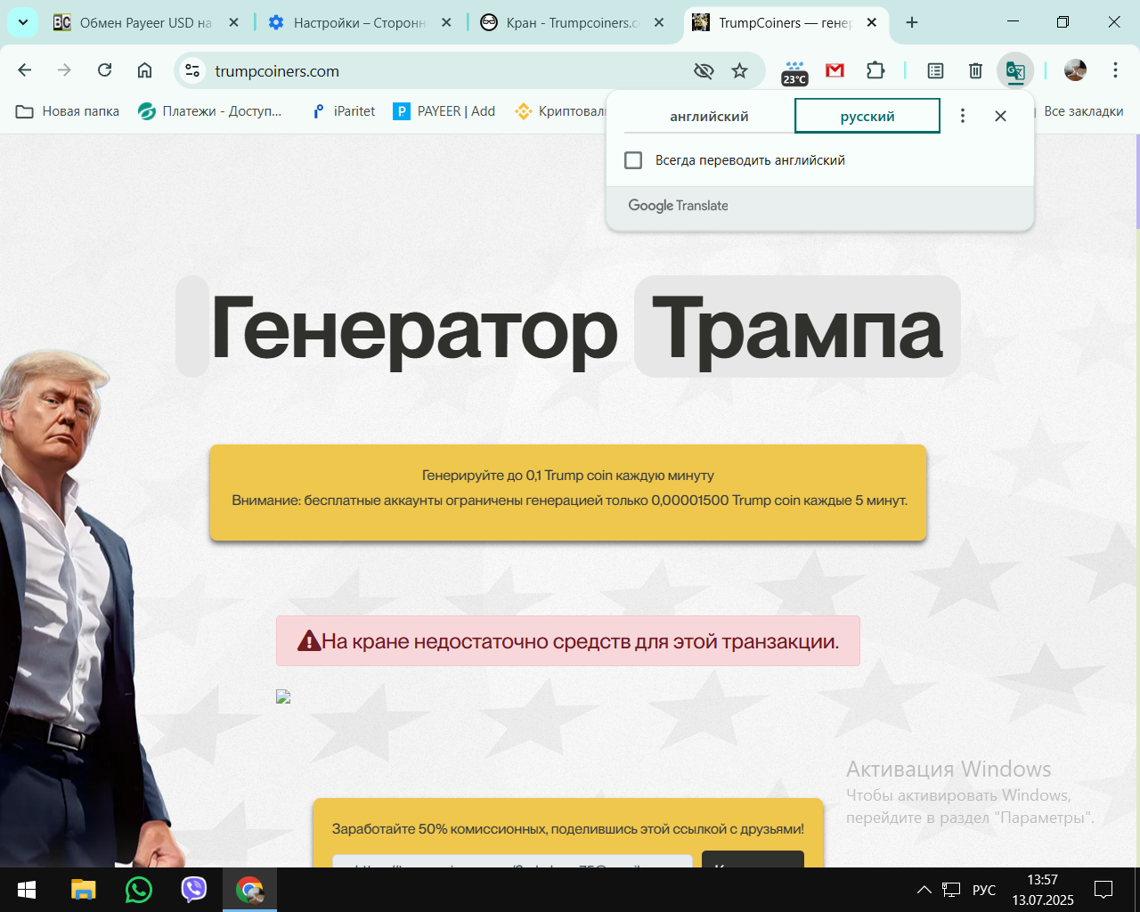The image size is (1140, 912).
Task: Open WhatsApp from the taskbar
Action: [x=139, y=890]
